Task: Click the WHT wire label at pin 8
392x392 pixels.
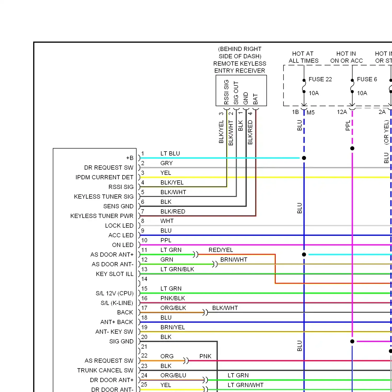Action: 167,221
